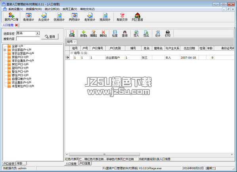Open 网上里诺 house icon
Image resolution: width=237 pixels, height=172 pixels.
point(137,17)
